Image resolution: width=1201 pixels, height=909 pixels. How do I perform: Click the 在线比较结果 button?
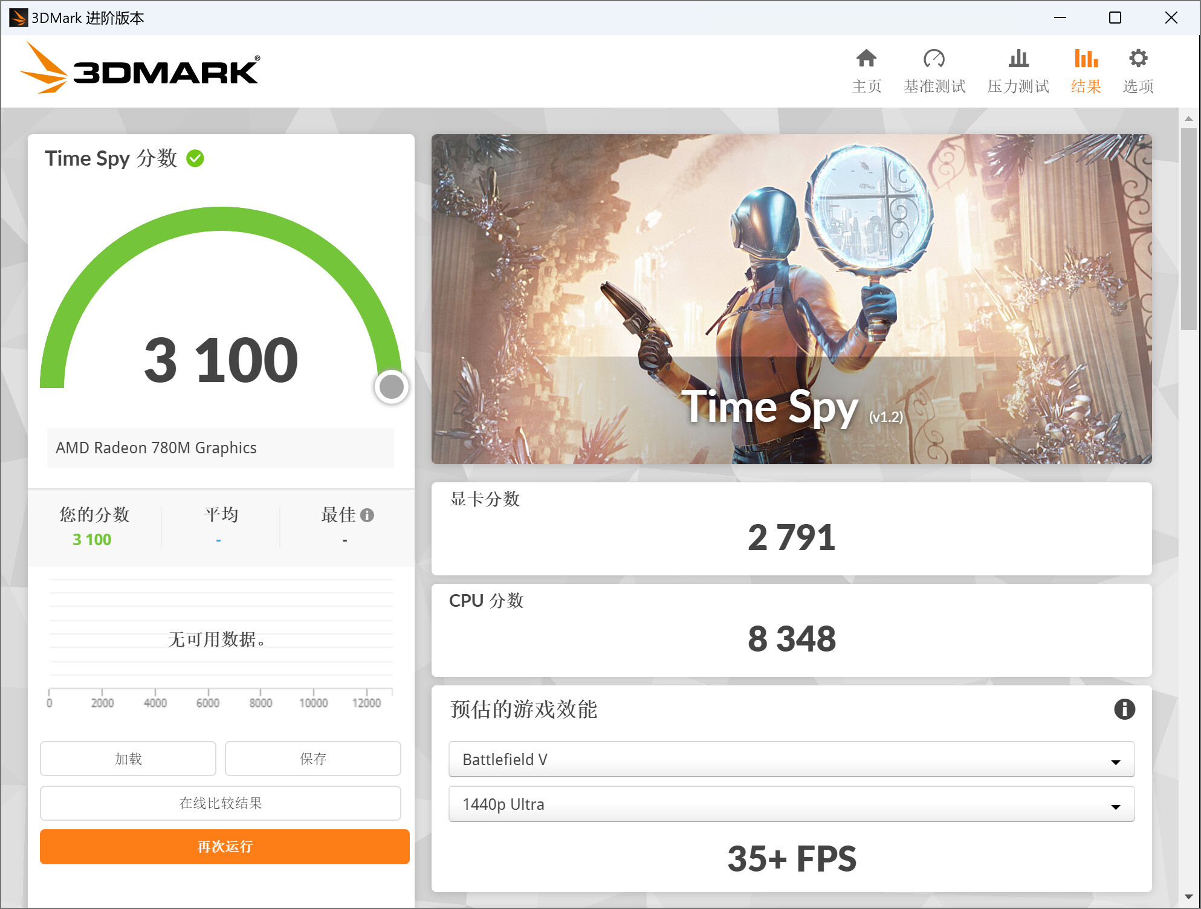click(x=221, y=803)
